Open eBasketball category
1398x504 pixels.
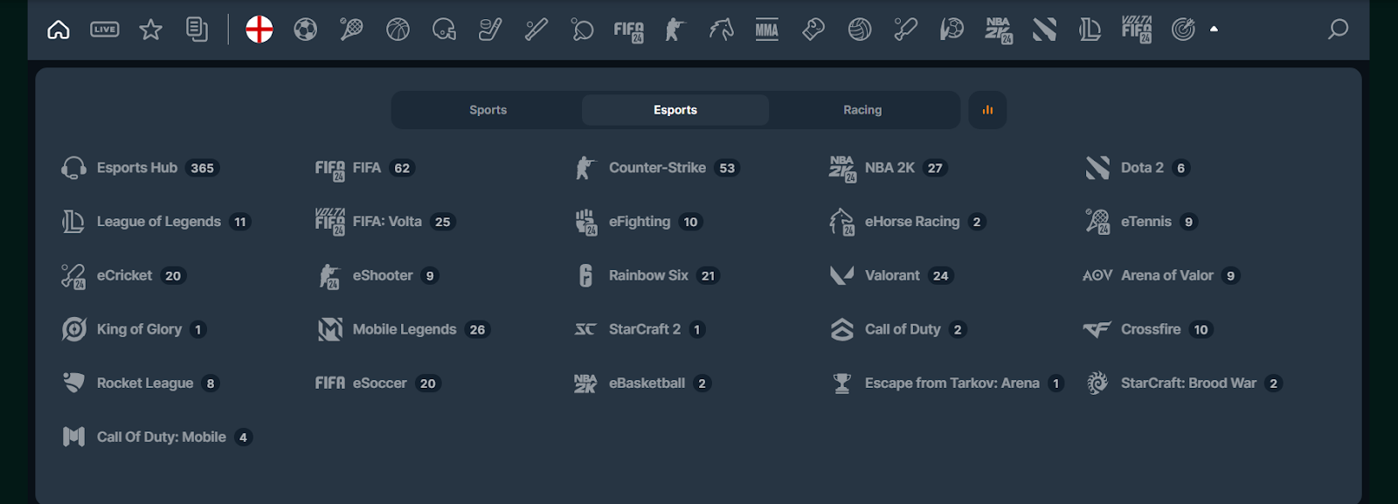[642, 383]
